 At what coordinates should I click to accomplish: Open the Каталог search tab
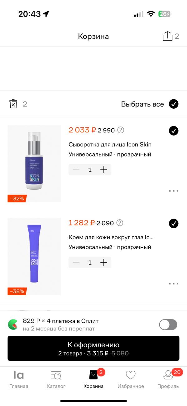[56, 379]
